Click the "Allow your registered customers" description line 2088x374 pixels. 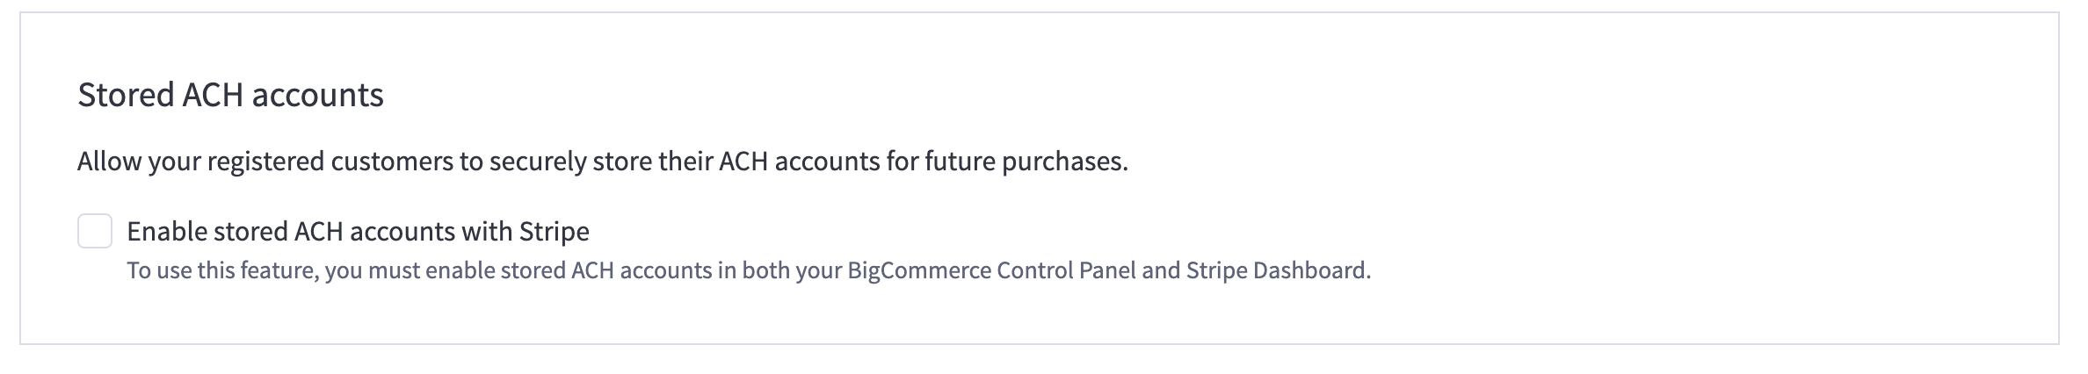(x=602, y=162)
